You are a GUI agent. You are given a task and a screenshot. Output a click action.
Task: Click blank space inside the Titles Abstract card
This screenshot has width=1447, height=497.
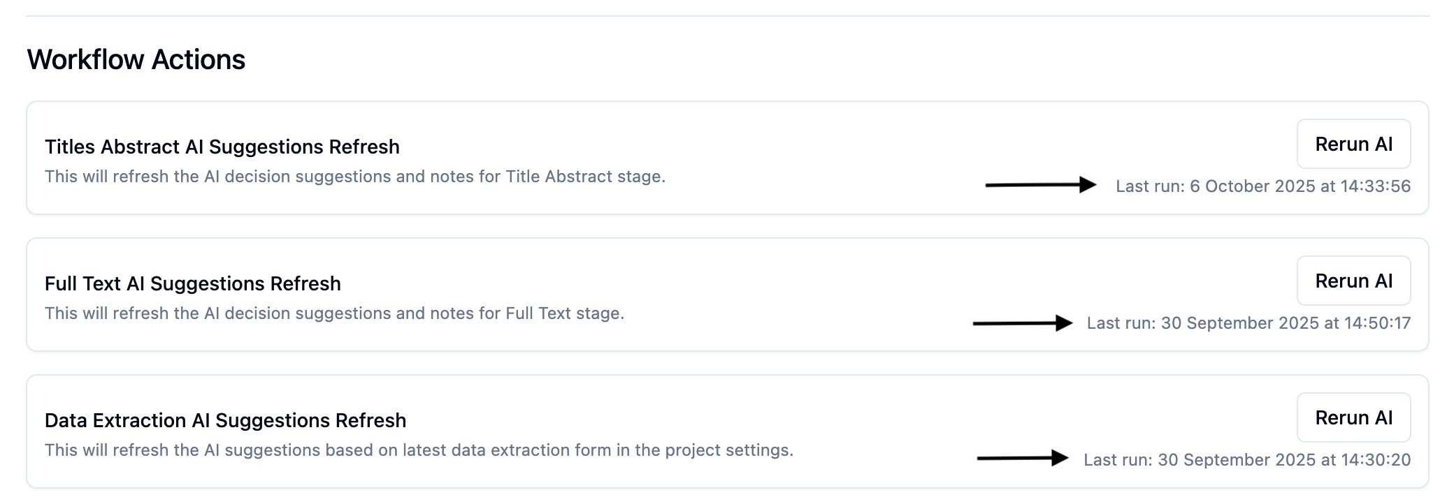click(839, 140)
